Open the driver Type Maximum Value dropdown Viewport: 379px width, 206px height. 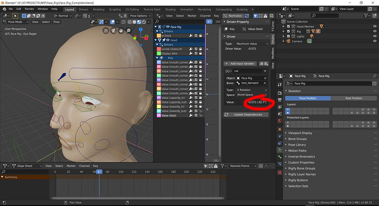click(252, 44)
